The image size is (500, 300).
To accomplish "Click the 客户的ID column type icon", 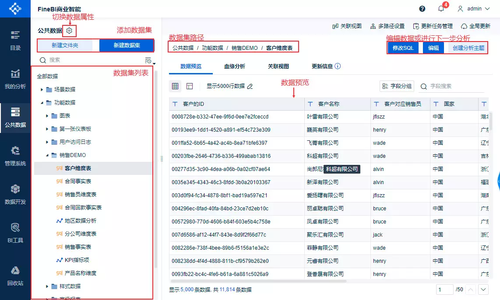I will coord(175,104).
